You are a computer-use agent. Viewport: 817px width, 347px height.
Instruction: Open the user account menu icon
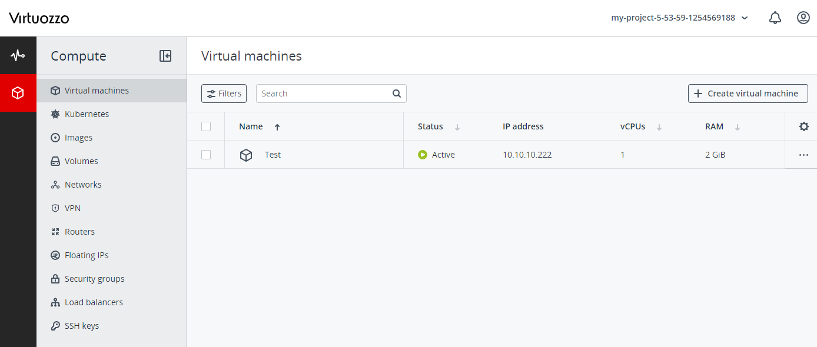(803, 18)
